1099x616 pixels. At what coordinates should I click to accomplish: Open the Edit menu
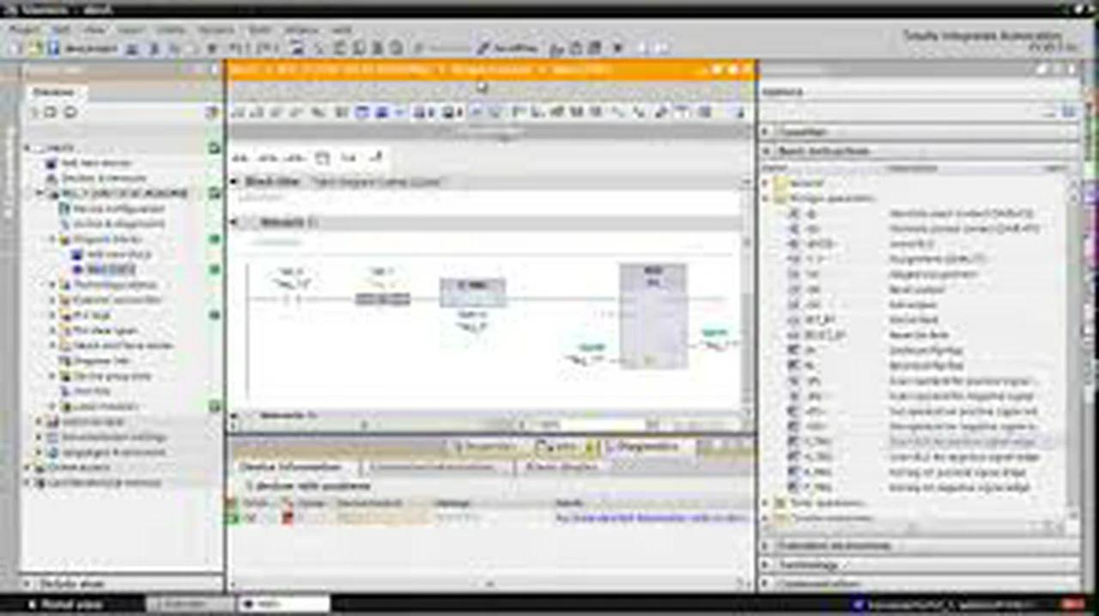click(x=61, y=29)
